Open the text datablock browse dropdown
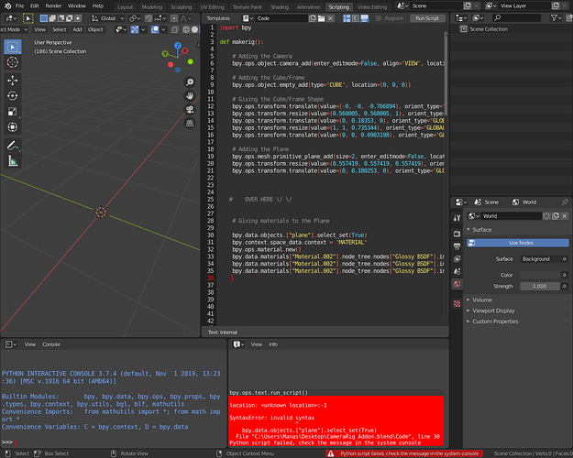 (x=248, y=18)
